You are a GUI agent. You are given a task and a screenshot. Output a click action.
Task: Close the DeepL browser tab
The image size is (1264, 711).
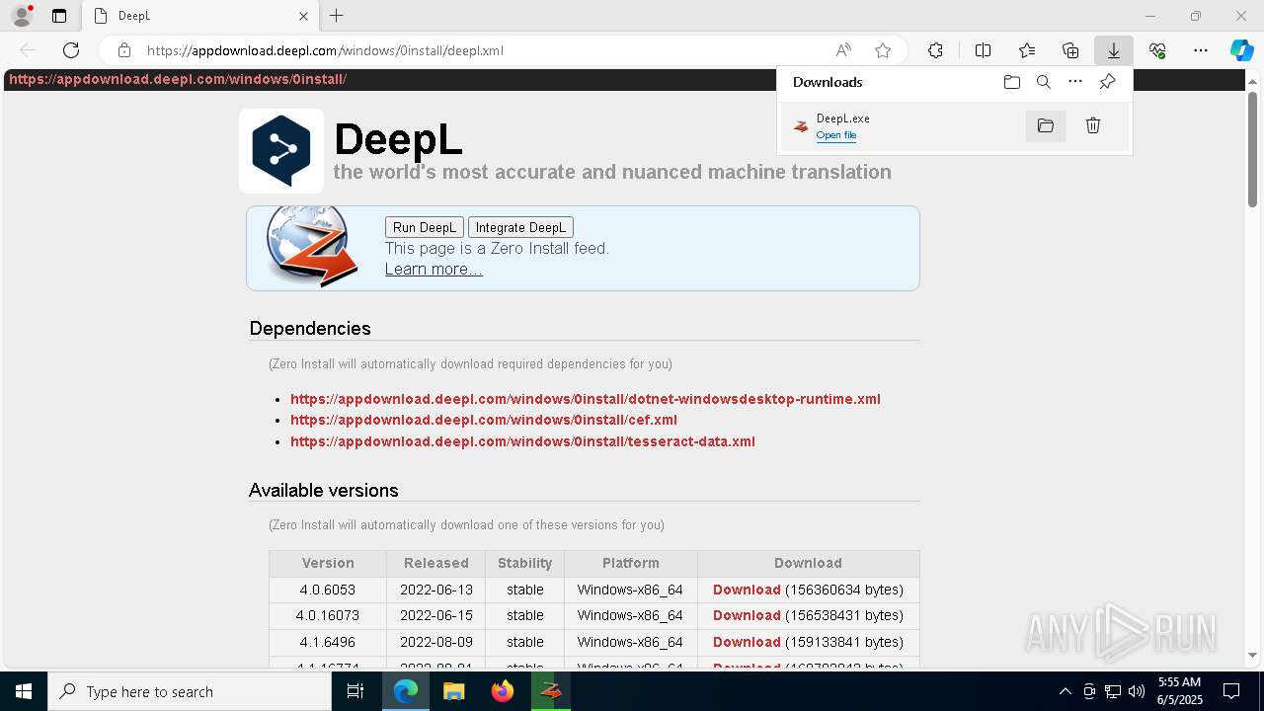[303, 16]
